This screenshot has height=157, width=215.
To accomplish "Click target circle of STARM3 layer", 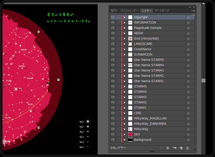I will point(188,97).
